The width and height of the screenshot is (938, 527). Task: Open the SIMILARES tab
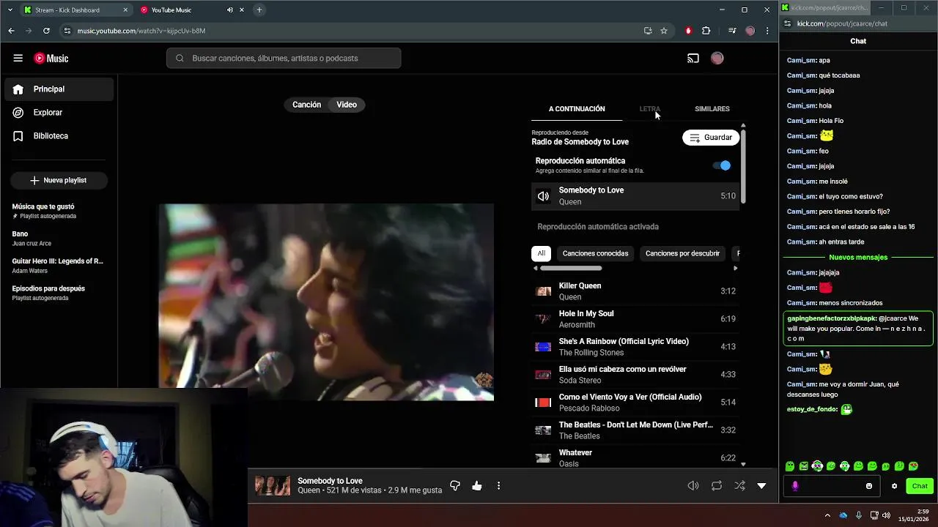pyautogui.click(x=712, y=108)
